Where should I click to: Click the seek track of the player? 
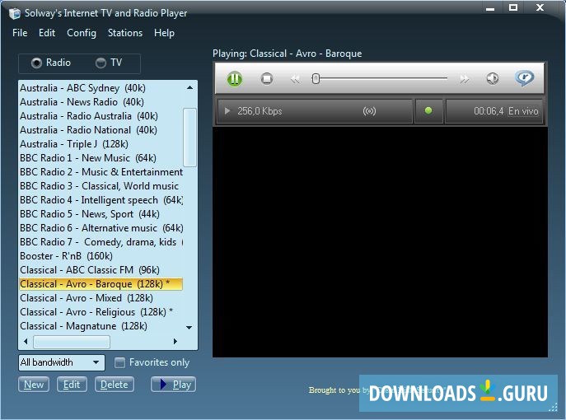pyautogui.click(x=379, y=78)
